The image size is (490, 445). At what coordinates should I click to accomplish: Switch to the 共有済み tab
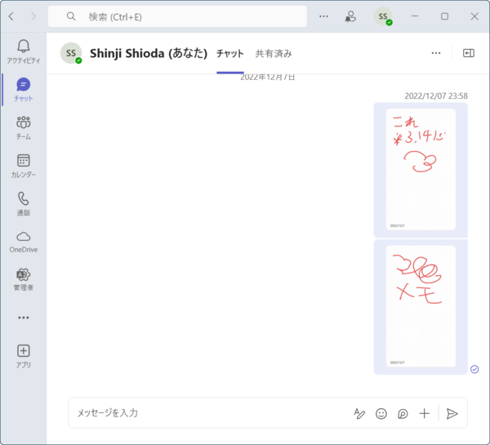(x=274, y=53)
